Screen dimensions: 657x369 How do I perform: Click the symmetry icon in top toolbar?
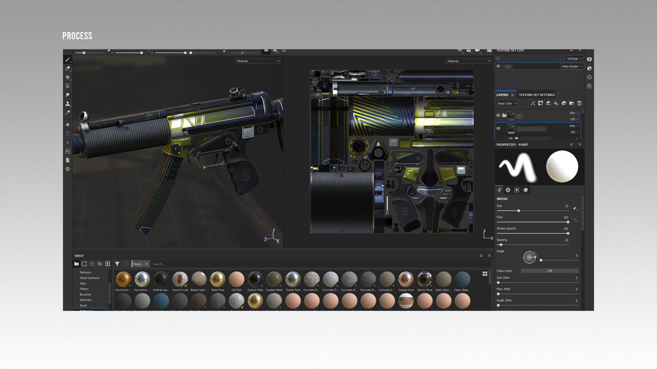pos(266,51)
